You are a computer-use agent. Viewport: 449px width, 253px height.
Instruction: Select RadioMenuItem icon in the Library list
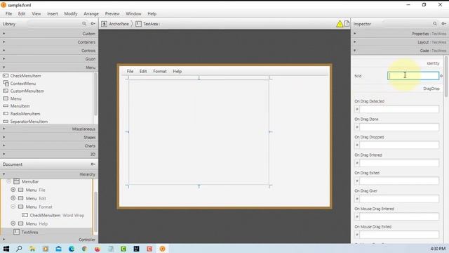coord(6,114)
